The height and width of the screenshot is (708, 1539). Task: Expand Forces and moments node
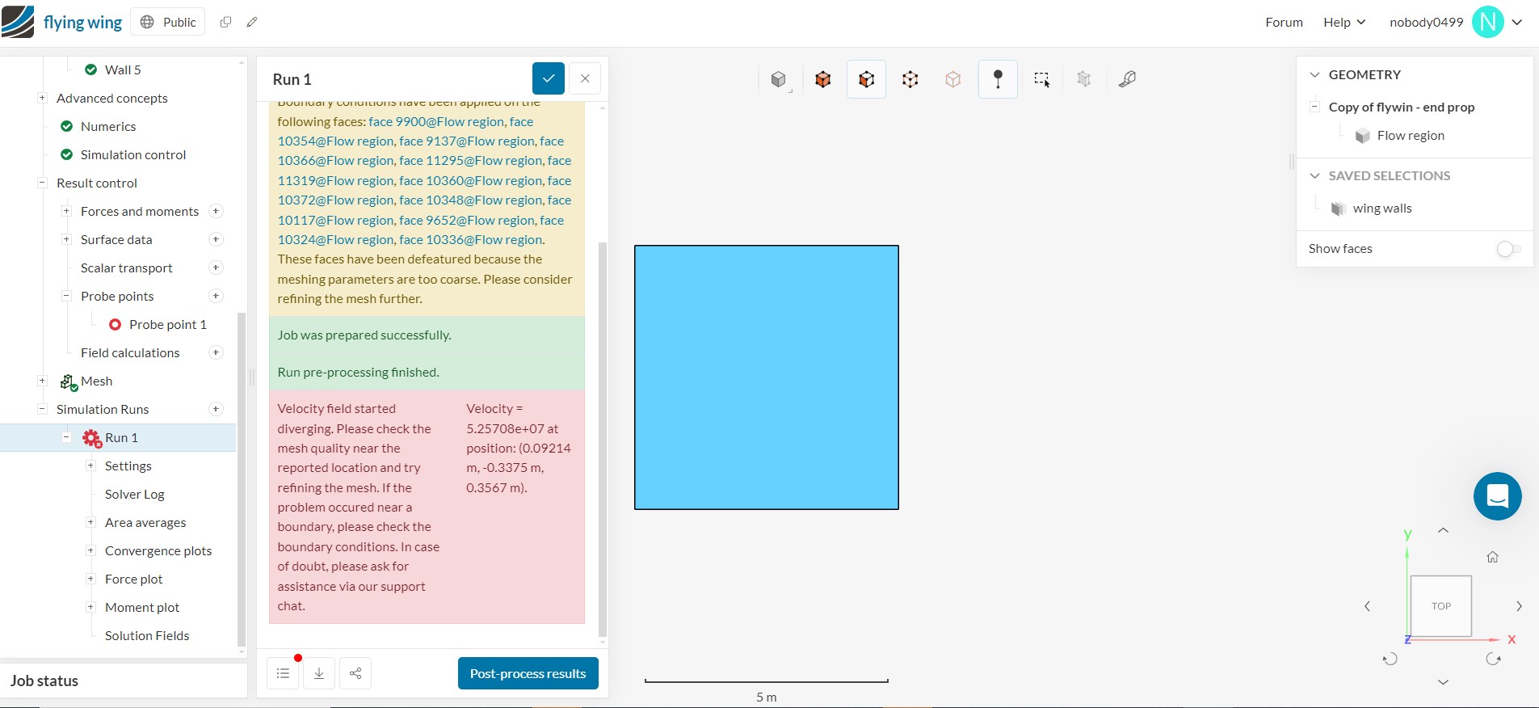pyautogui.click(x=66, y=211)
